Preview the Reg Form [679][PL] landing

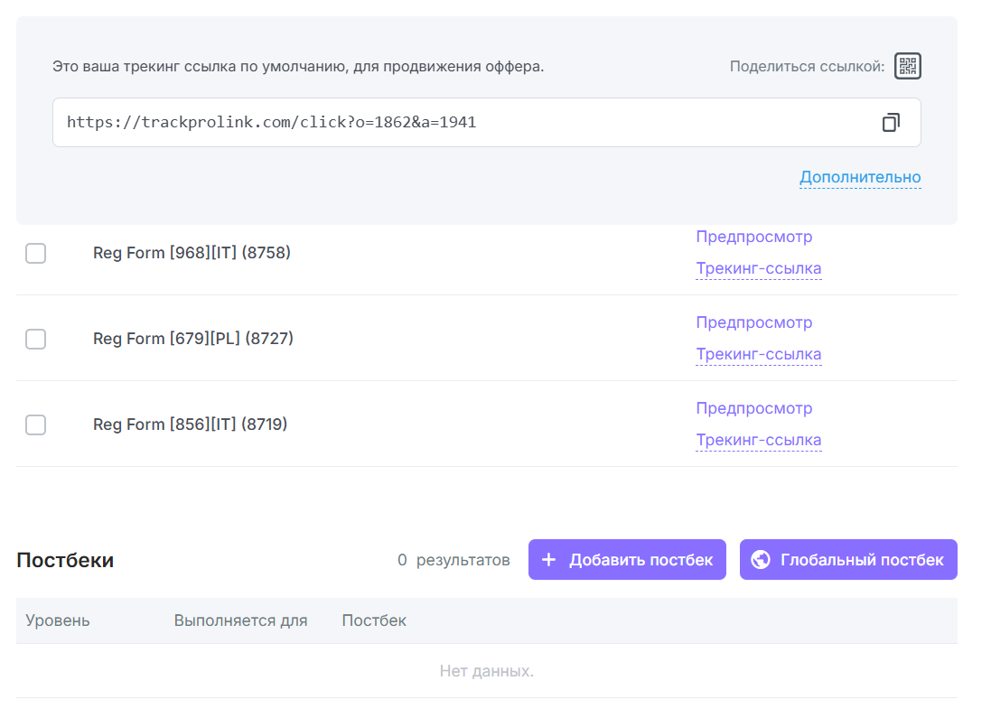point(753,322)
